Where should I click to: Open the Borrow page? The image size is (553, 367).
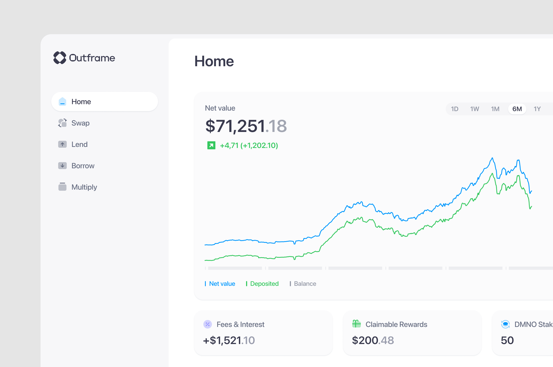point(83,166)
